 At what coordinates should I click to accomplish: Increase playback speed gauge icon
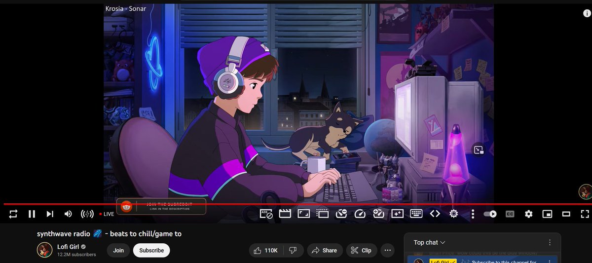click(379, 214)
